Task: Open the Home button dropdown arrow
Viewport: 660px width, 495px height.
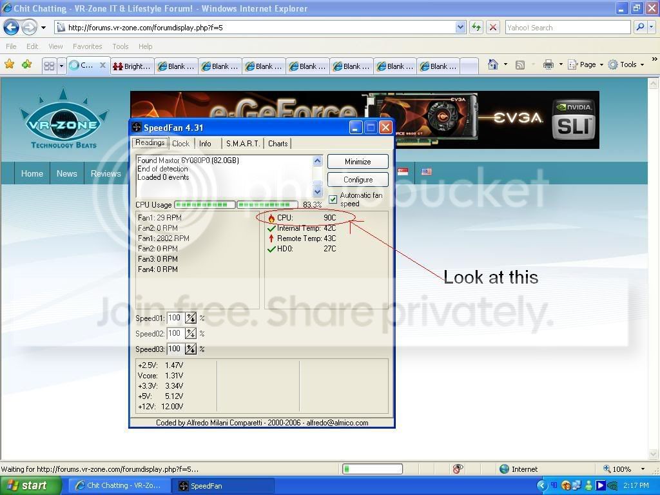Action: tap(505, 64)
